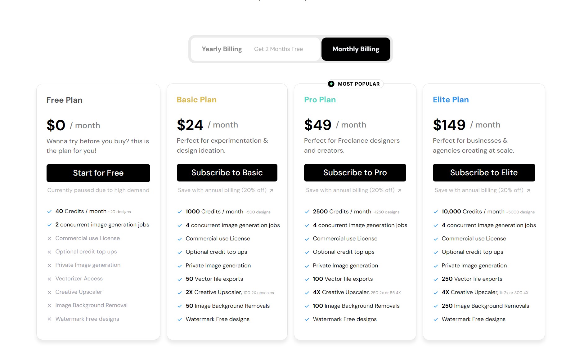The image size is (584, 349).
Task: Click arrow icon beside Elite annual billing link
Action: [528, 190]
